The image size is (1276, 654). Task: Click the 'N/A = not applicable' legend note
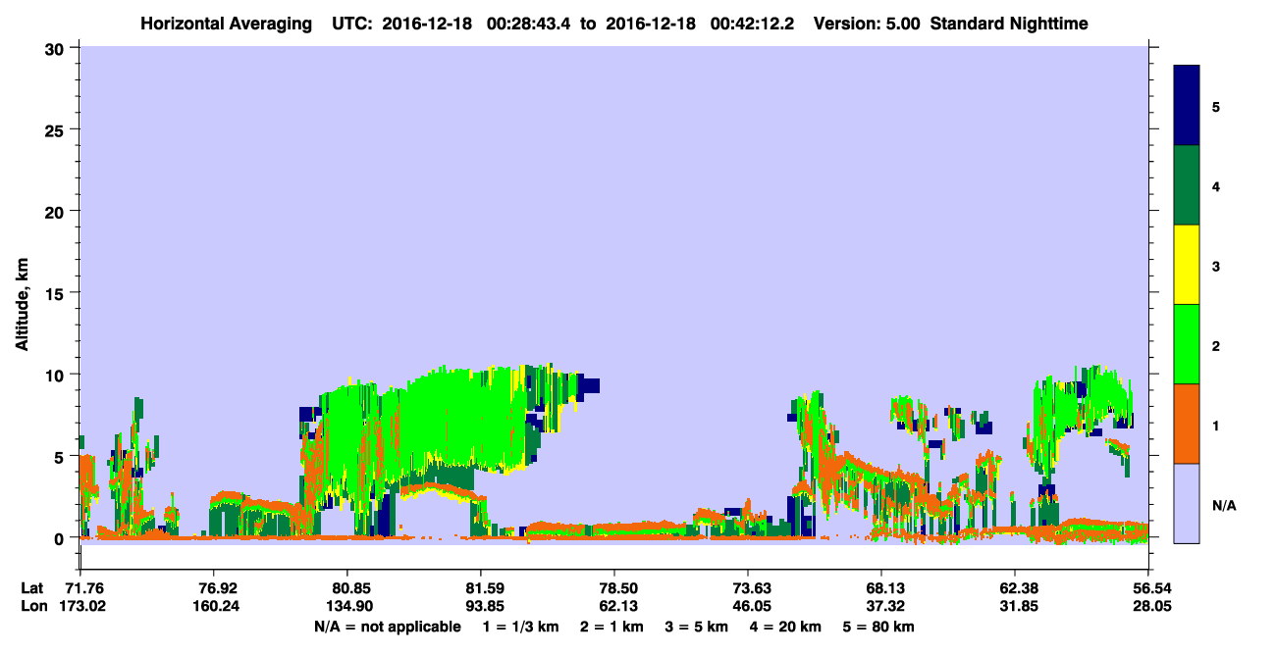387,627
